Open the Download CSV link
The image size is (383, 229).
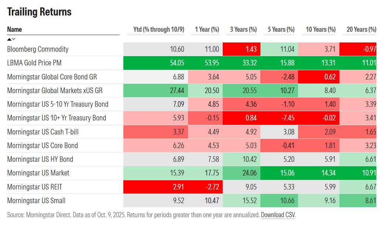pos(278,215)
